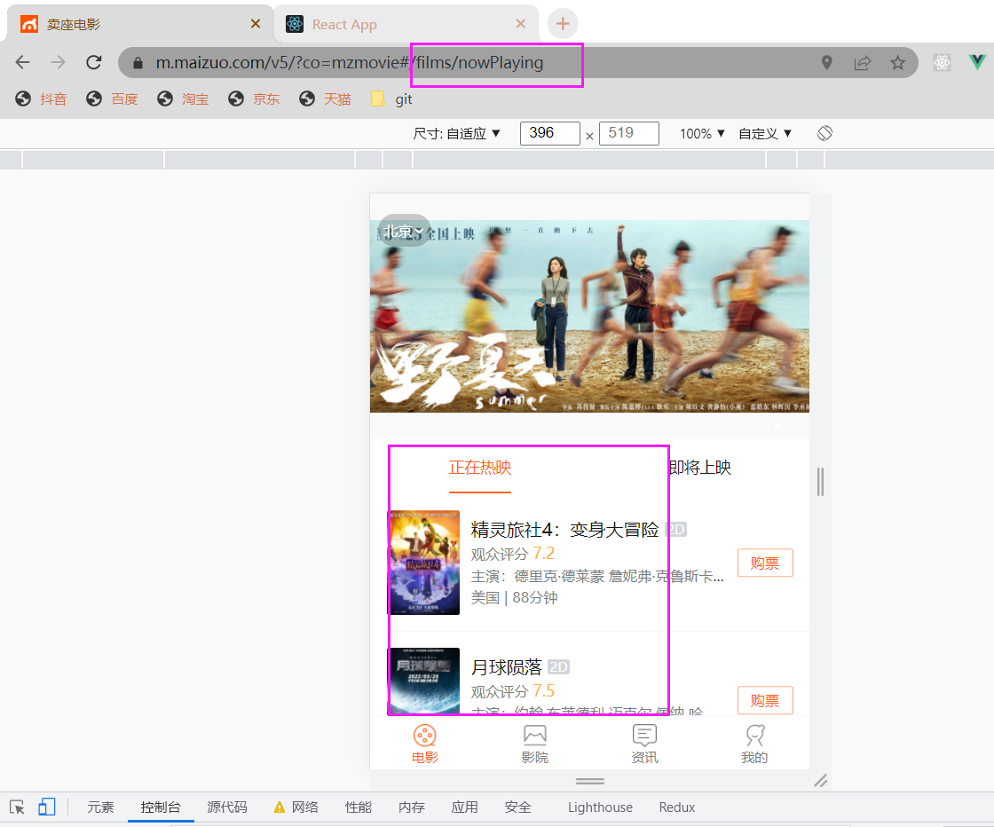The height and width of the screenshot is (827, 994).
Task: Open the 网络 DevTools panel
Action: tap(296, 807)
